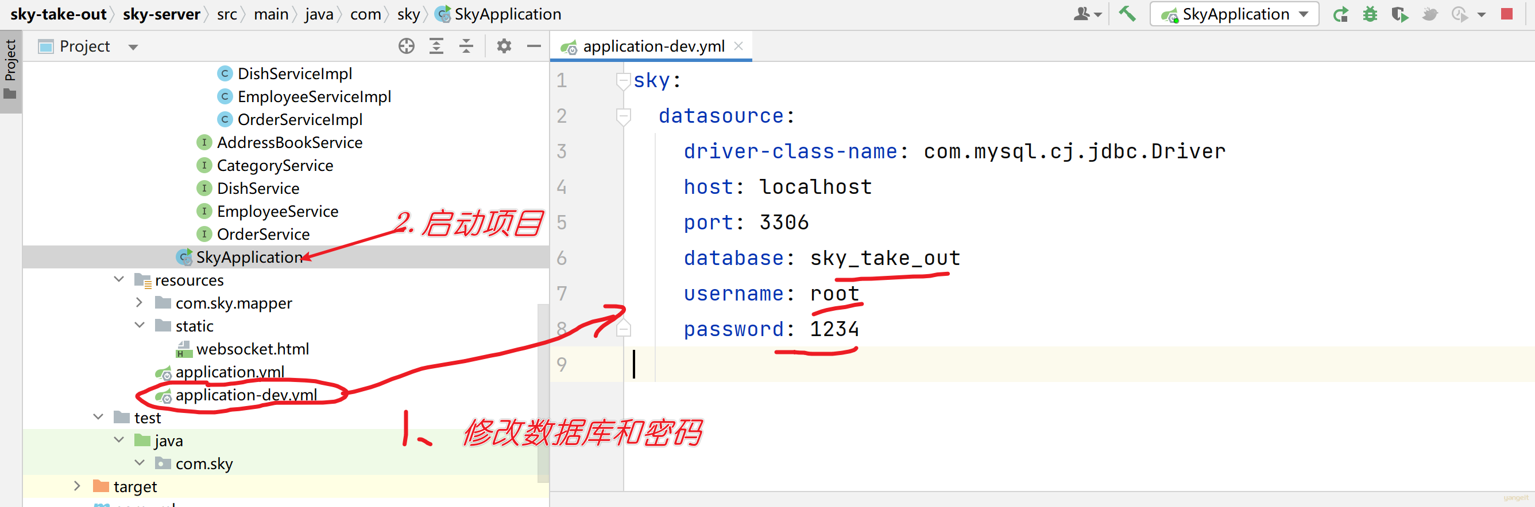The height and width of the screenshot is (507, 1535).
Task: Run with coverage shield icon
Action: coord(1399,14)
